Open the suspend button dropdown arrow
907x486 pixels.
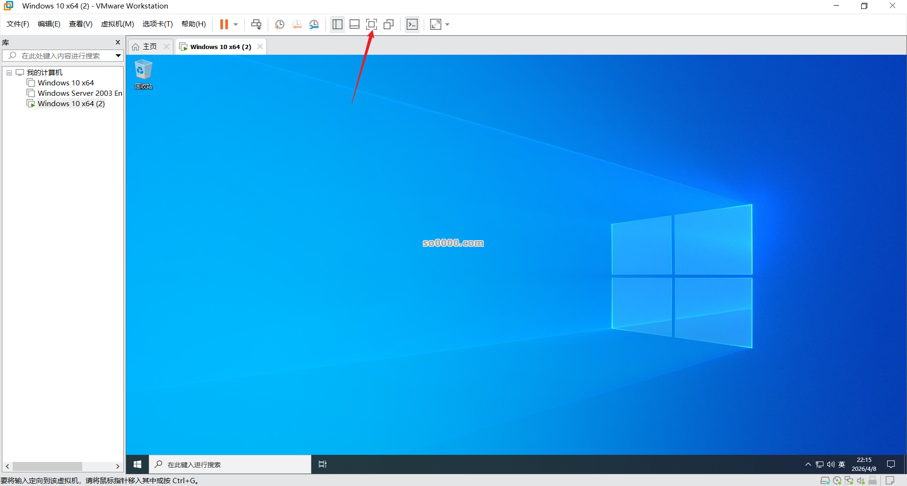[x=235, y=24]
